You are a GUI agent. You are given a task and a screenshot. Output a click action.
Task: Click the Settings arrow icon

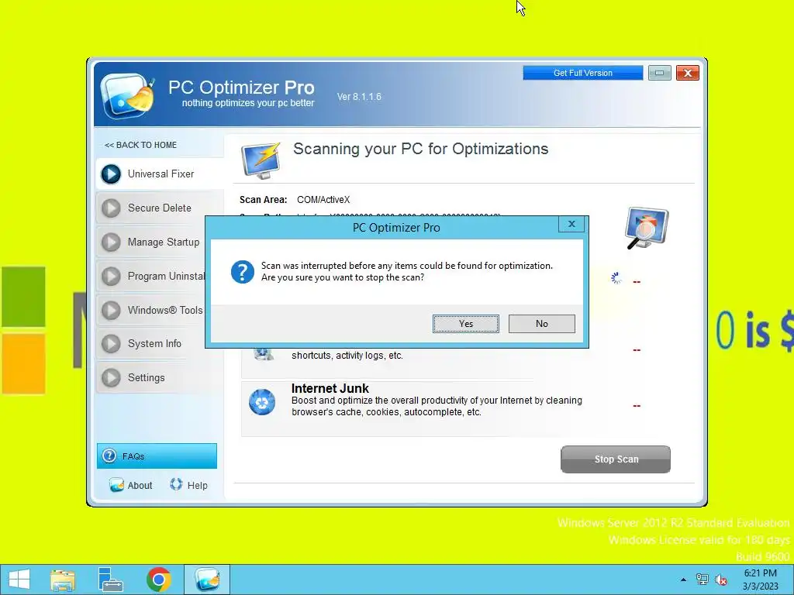tap(111, 378)
